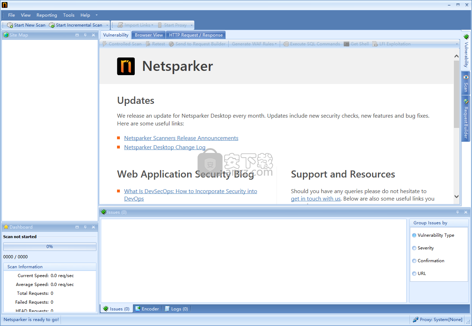Click the Scan Information section header
This screenshot has width=472, height=326.
[x=50, y=267]
